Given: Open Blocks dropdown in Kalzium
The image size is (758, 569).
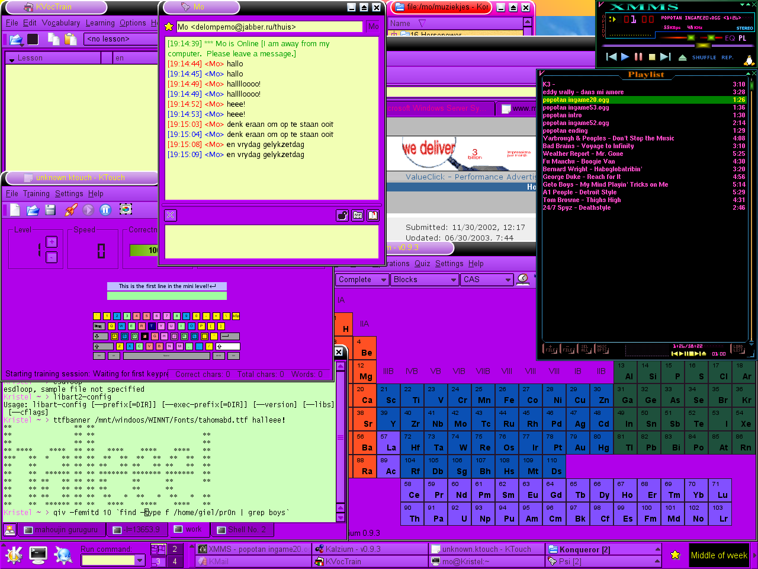Looking at the screenshot, I should (425, 280).
